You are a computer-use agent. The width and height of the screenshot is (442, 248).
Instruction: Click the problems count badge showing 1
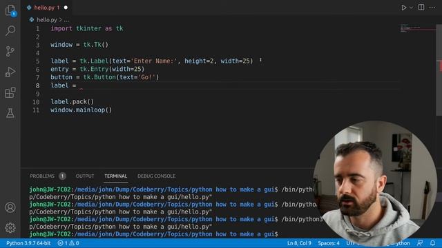pyautogui.click(x=62, y=176)
